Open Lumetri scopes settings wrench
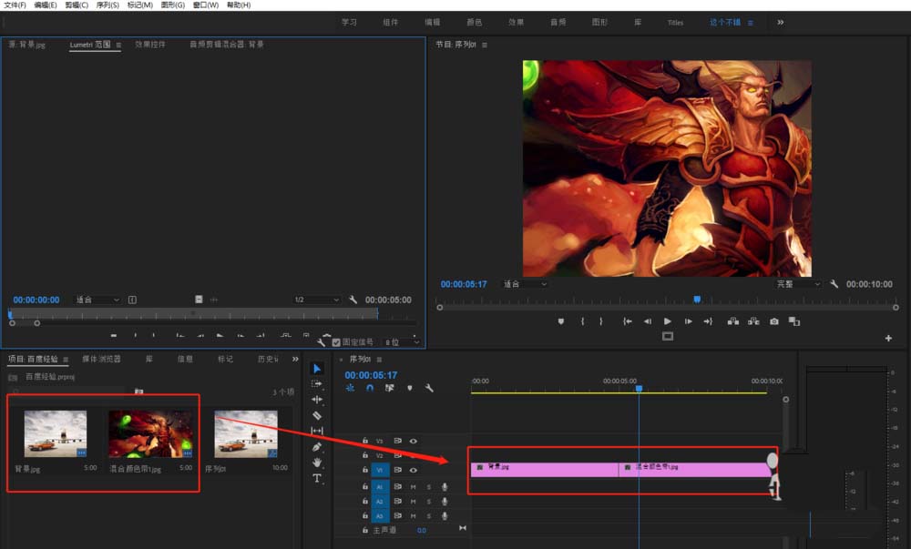This screenshot has height=549, width=911. click(x=322, y=342)
